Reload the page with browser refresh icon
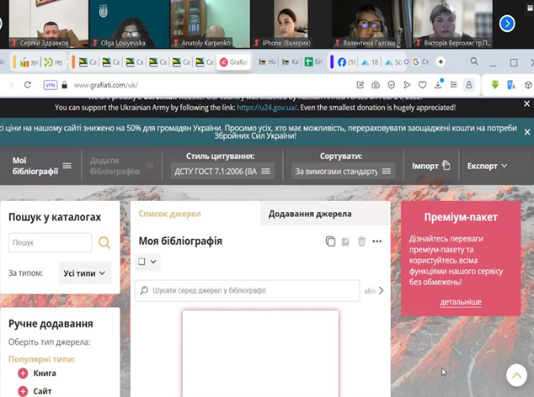 tap(28, 85)
